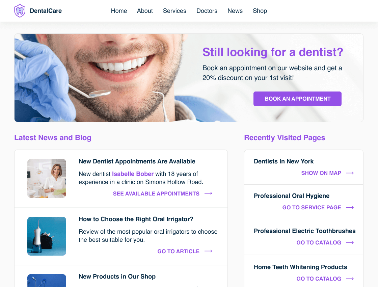The width and height of the screenshot is (378, 287).
Task: Click the female dentist news thumbnail
Action: pos(47,179)
